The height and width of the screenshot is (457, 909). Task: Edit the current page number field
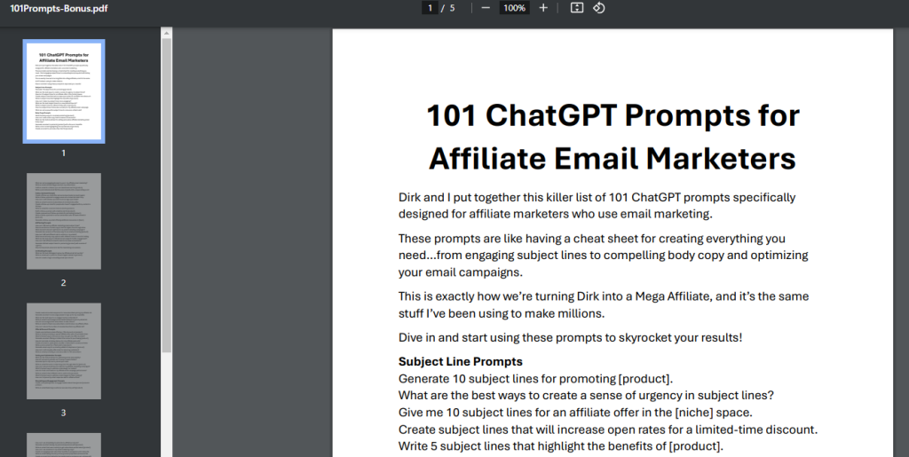[431, 8]
